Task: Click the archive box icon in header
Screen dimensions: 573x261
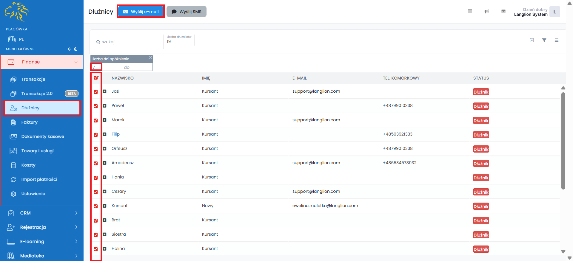Action: (x=470, y=11)
